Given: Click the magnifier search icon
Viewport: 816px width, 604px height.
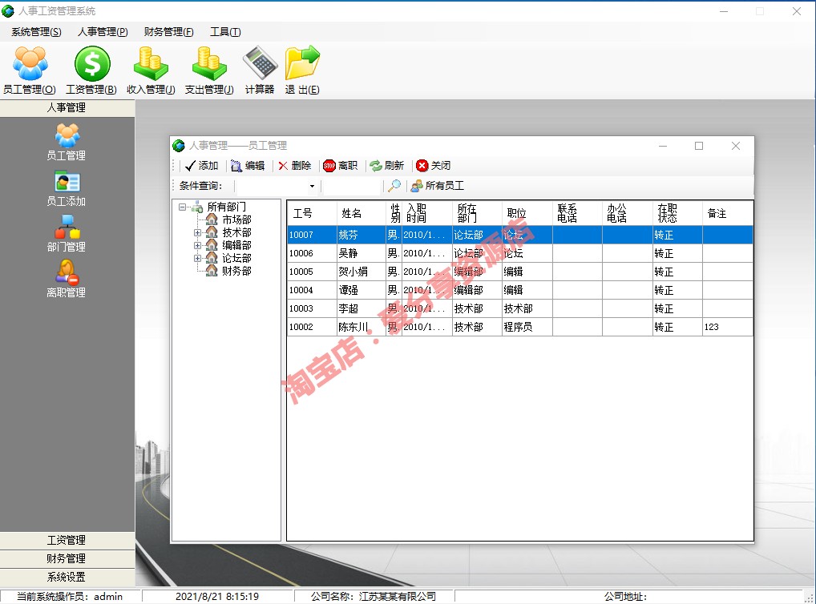Looking at the screenshot, I should (394, 186).
